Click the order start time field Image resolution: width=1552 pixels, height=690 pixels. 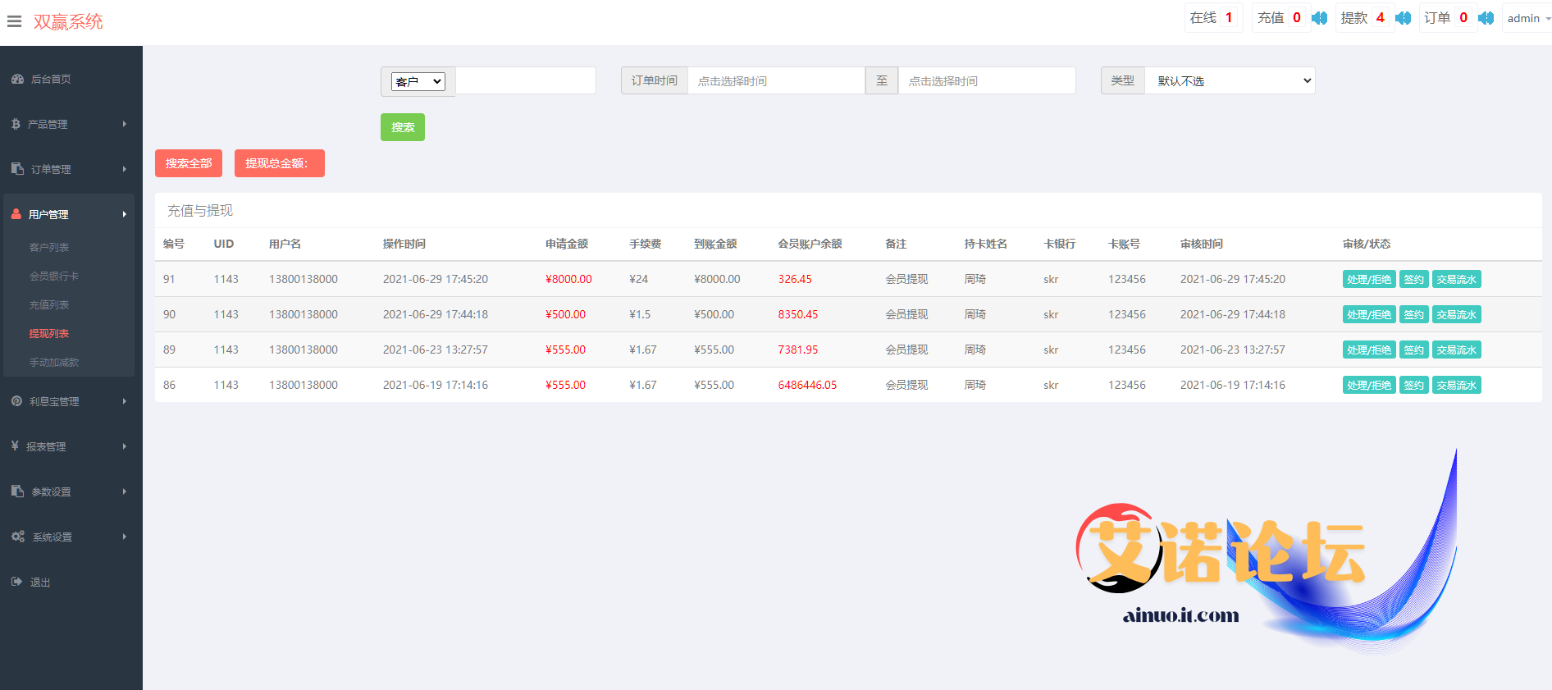click(776, 80)
